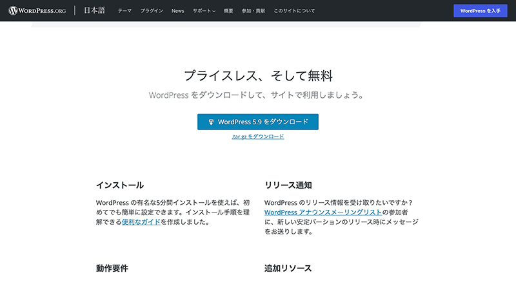Open the 日本語 site title link
Viewport: 516px width, 282px height.
click(96, 11)
